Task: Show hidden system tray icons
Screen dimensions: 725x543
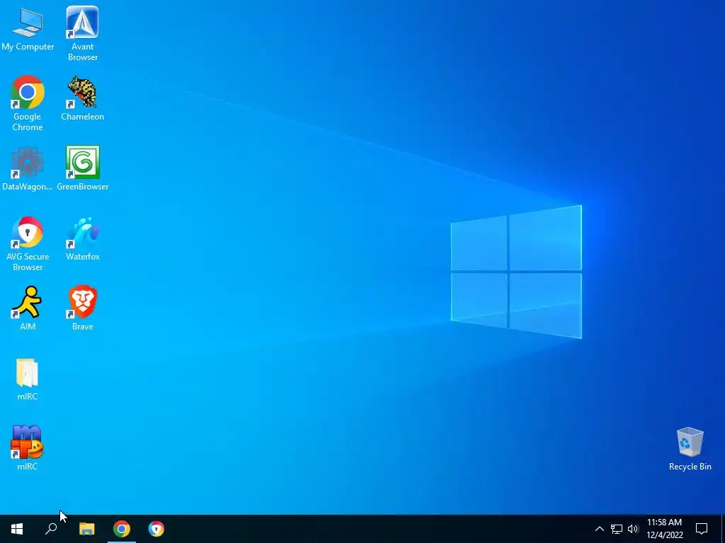Action: [x=599, y=529]
